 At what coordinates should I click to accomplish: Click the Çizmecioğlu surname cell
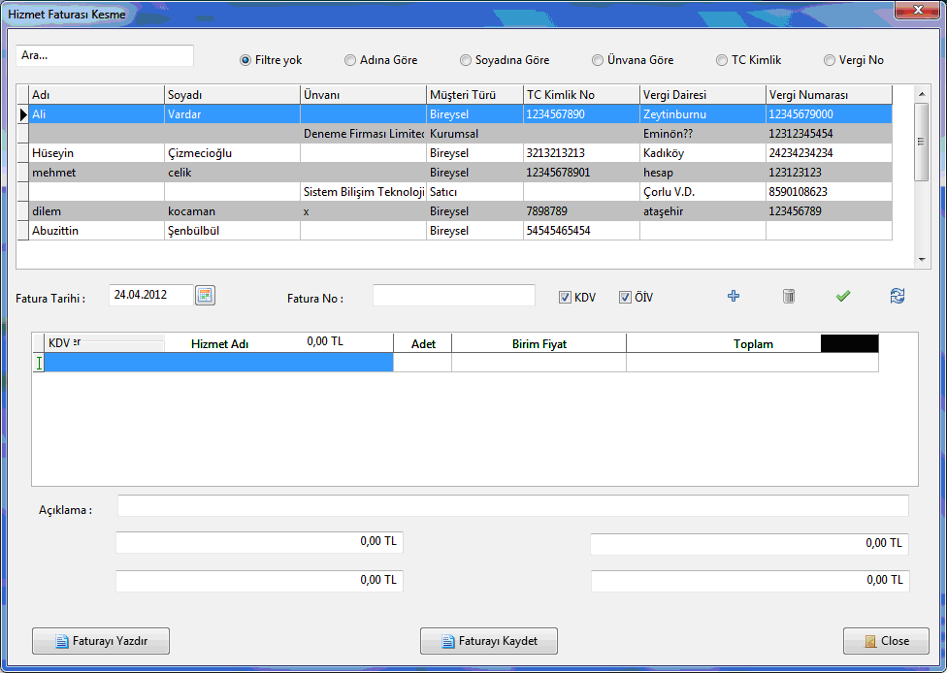point(233,152)
